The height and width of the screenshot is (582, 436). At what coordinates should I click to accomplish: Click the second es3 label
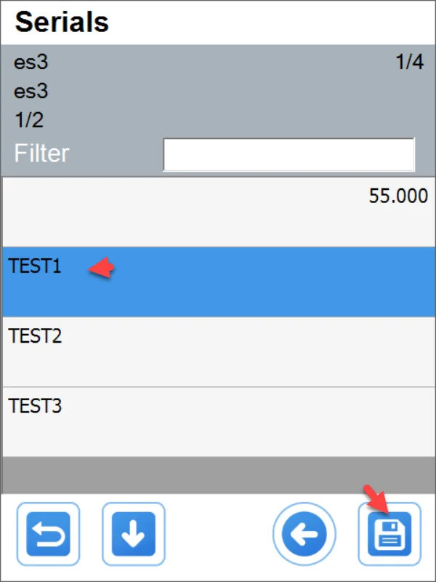(x=31, y=92)
